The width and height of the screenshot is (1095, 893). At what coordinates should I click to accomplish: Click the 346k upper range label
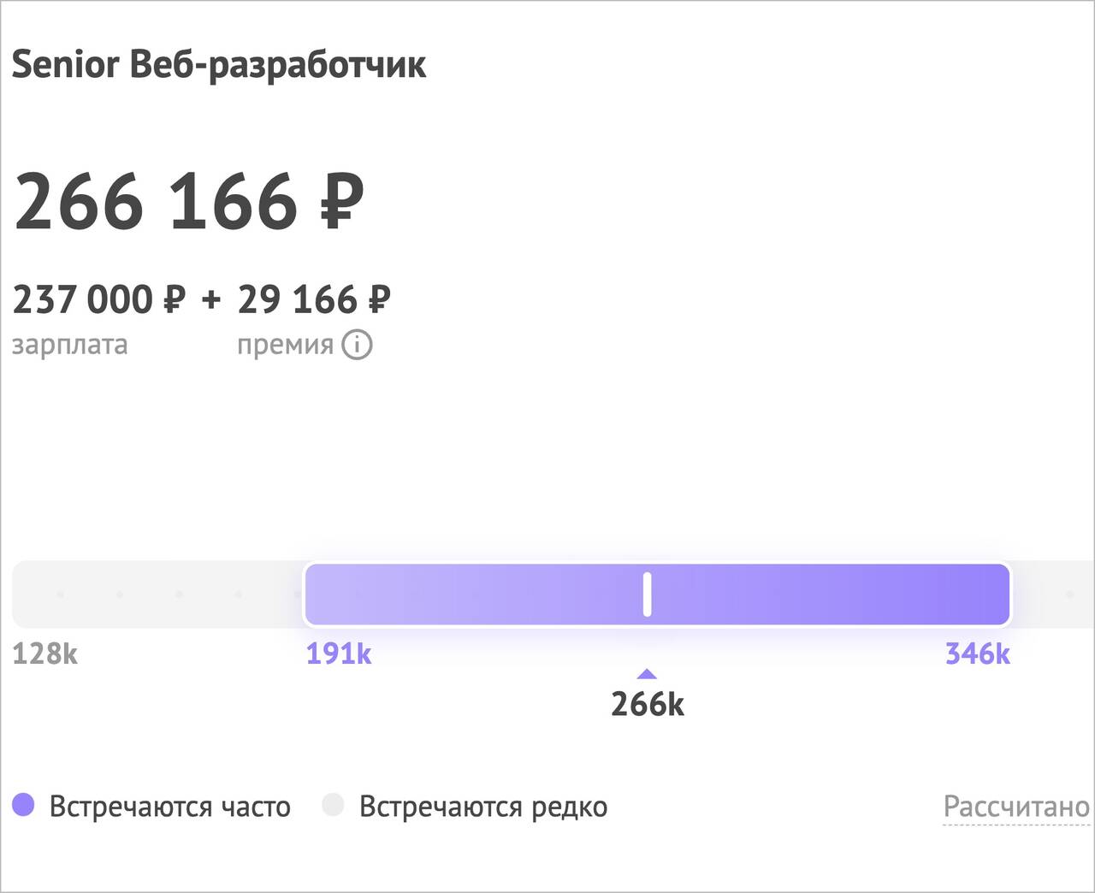(x=978, y=654)
